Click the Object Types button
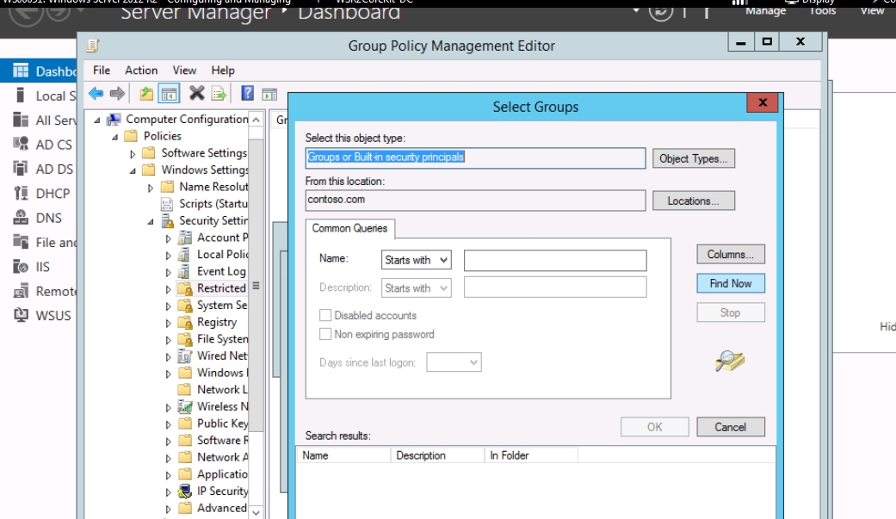Screen dimensions: 896x519 (693, 158)
